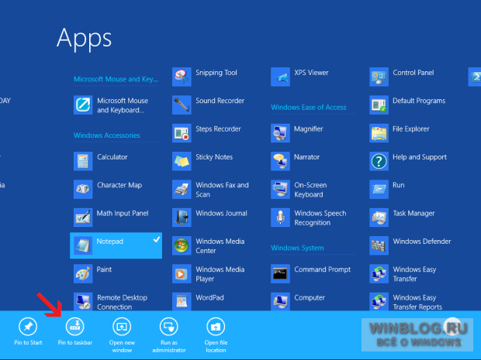Select the Windows Accessories group header
481x360 pixels.
[107, 135]
